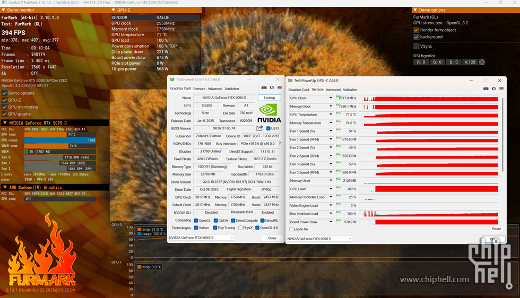Image resolution: width=520 pixels, height=298 pixels.
Task: Open Memory Temperature sensor dropdown
Action: [x=330, y=122]
